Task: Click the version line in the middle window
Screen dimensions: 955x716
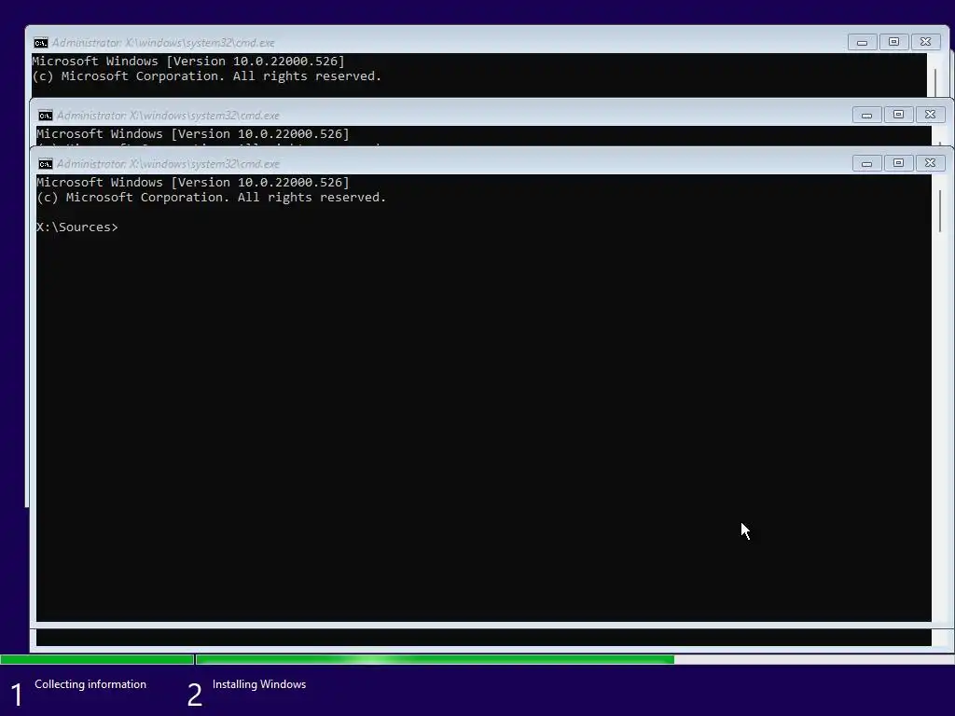Action: [x=193, y=134]
